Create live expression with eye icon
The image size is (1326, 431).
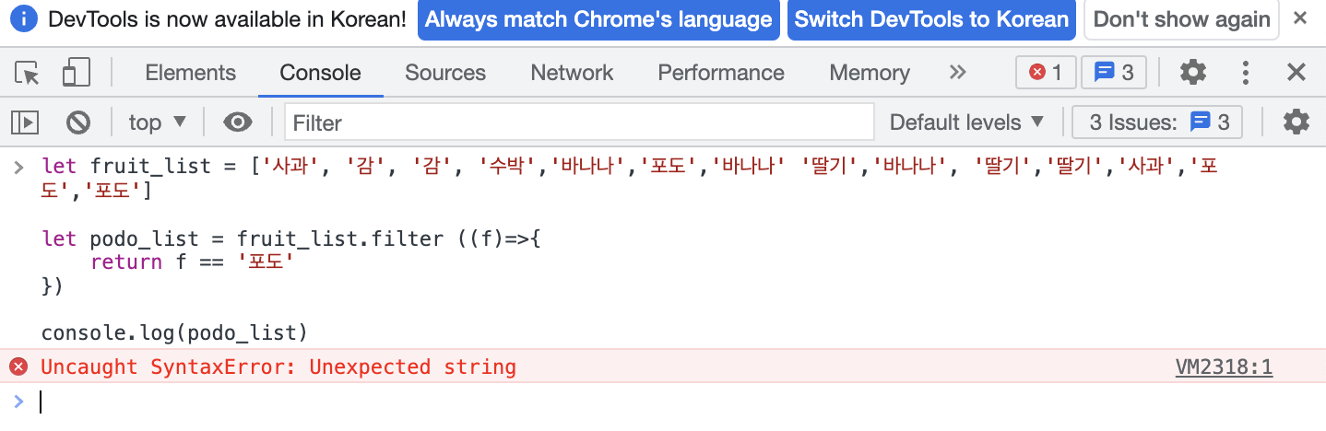(x=238, y=122)
